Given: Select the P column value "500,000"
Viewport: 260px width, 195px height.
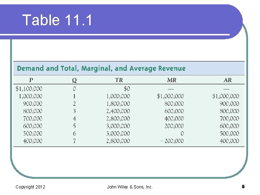Looking at the screenshot, I should coord(32,134).
